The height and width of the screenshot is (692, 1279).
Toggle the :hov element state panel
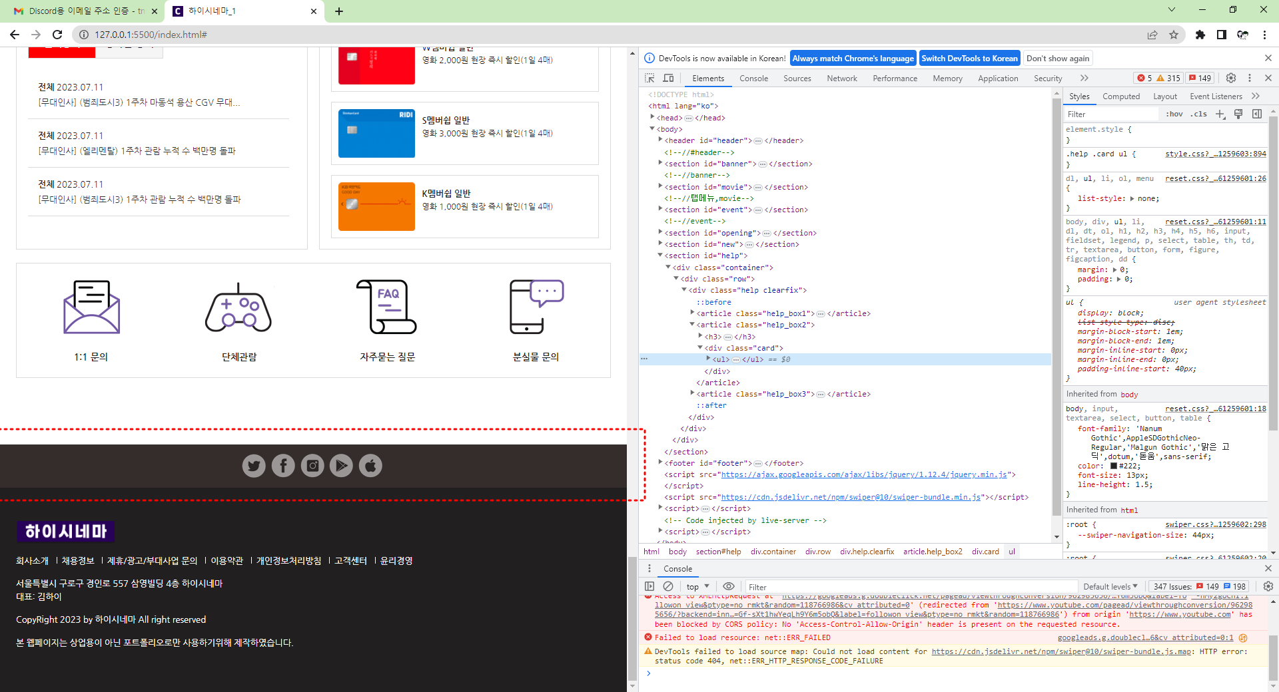tap(1174, 114)
